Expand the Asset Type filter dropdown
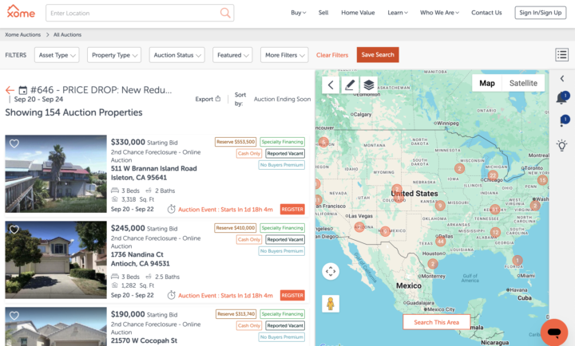This screenshot has height=346, width=575. 57,55
